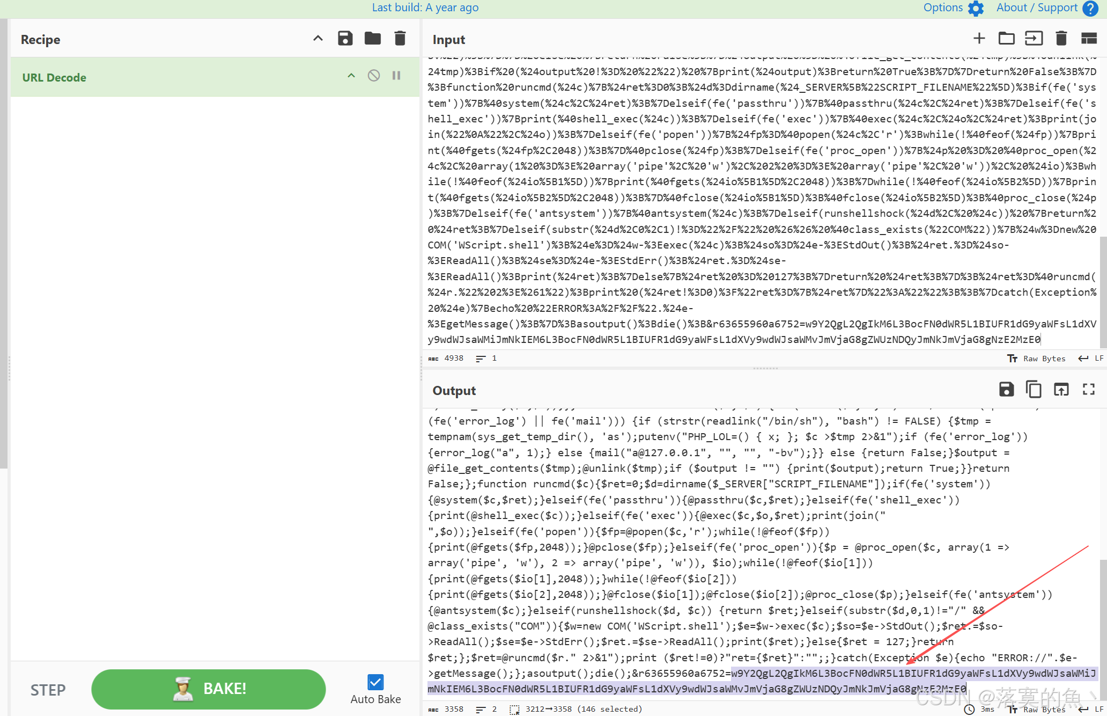1107x716 pixels.
Task: Replace input with output
Action: point(1061,390)
